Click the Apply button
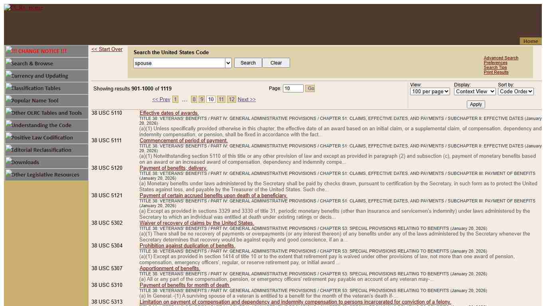Viewport: 545px width, 306px height. (476, 104)
